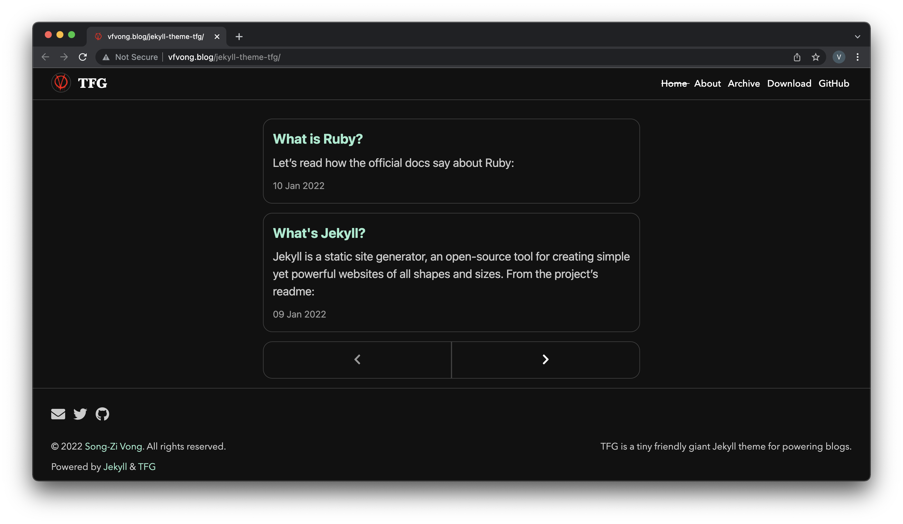
Task: Click the right pagination chevron
Action: pyautogui.click(x=545, y=359)
